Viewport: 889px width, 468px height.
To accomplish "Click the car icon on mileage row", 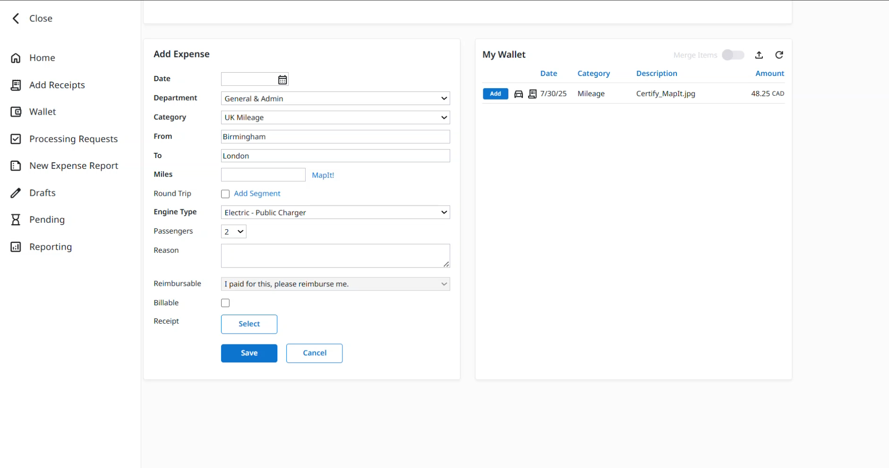I will (518, 94).
